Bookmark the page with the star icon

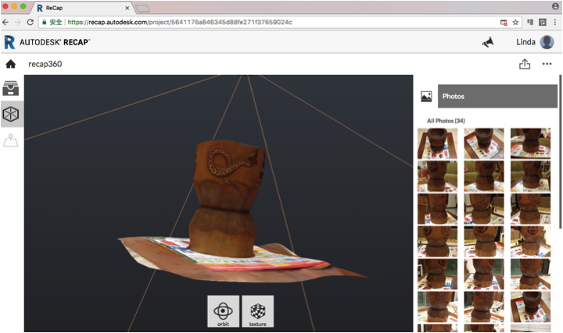click(515, 22)
